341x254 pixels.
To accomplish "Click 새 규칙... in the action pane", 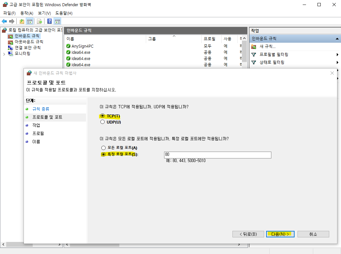I will [x=267, y=46].
